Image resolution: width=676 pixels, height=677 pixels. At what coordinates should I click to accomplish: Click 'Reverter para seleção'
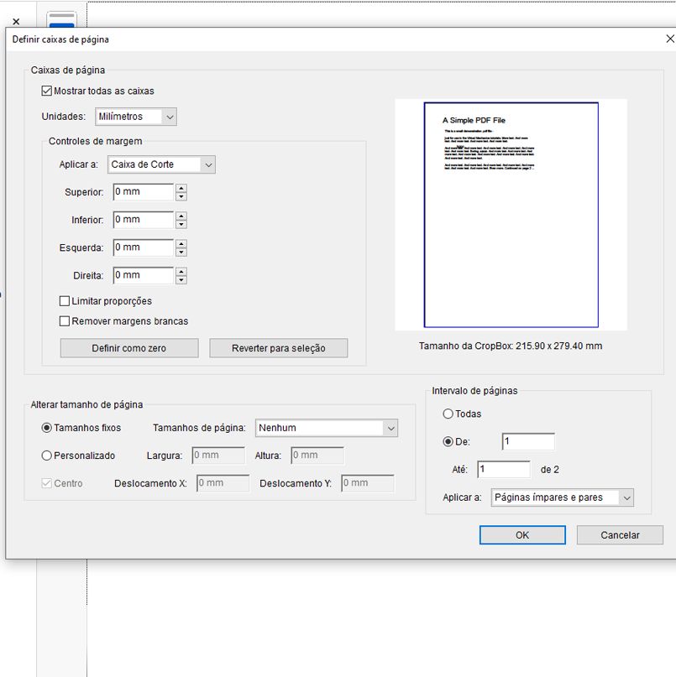[279, 348]
